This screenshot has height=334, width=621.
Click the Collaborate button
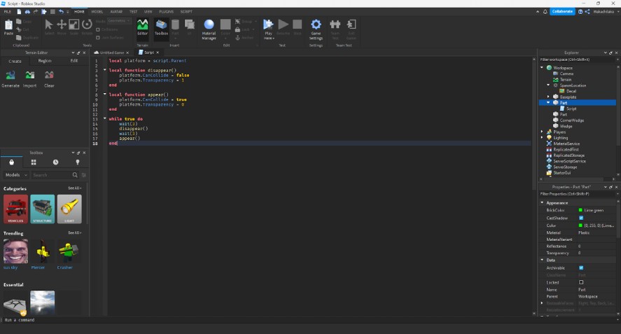click(562, 11)
